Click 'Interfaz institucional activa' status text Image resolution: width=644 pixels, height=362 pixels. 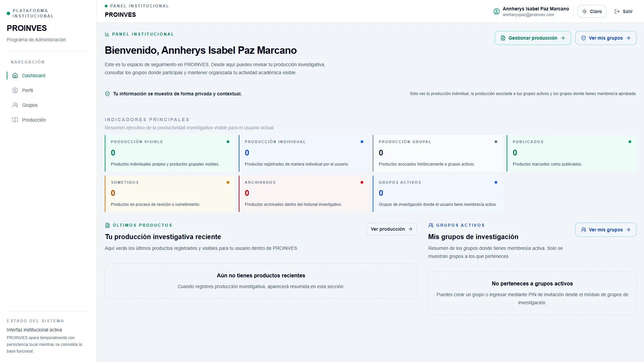pyautogui.click(x=34, y=330)
